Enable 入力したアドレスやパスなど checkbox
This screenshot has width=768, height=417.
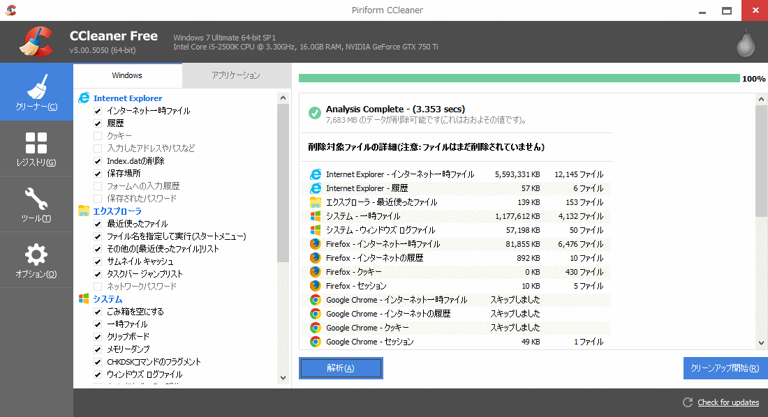[x=98, y=149]
